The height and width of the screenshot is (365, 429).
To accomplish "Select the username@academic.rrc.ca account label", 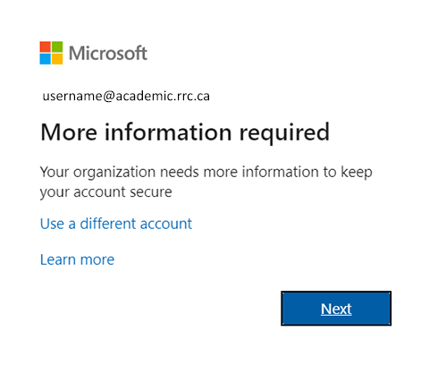I will point(126,96).
